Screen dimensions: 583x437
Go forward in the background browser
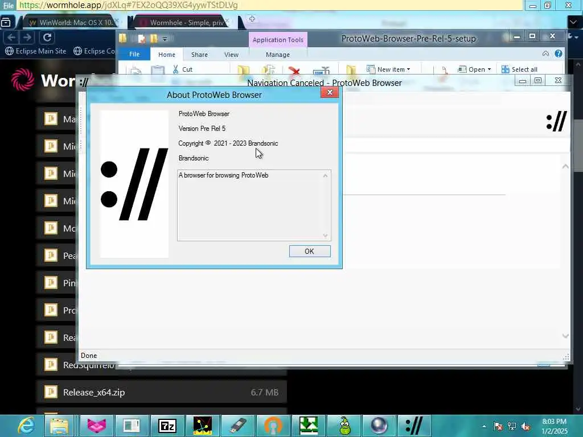(27, 37)
